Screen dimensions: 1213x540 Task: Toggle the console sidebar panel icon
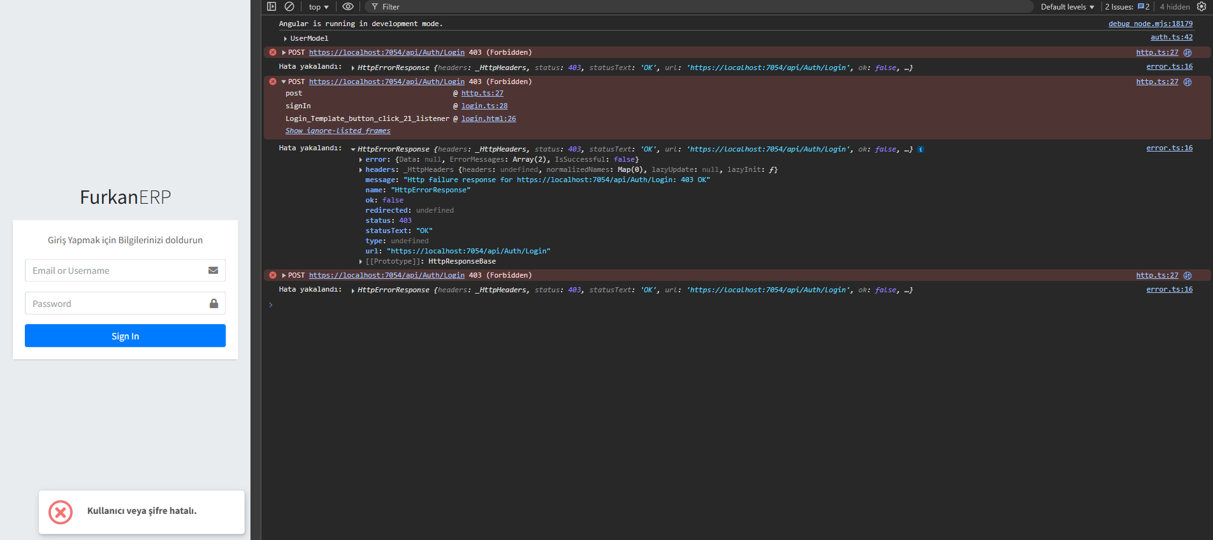[x=272, y=6]
